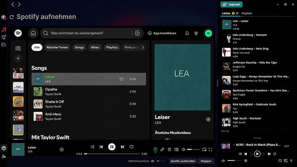Mute the Mithörlautstärke speaker icon

point(153,161)
